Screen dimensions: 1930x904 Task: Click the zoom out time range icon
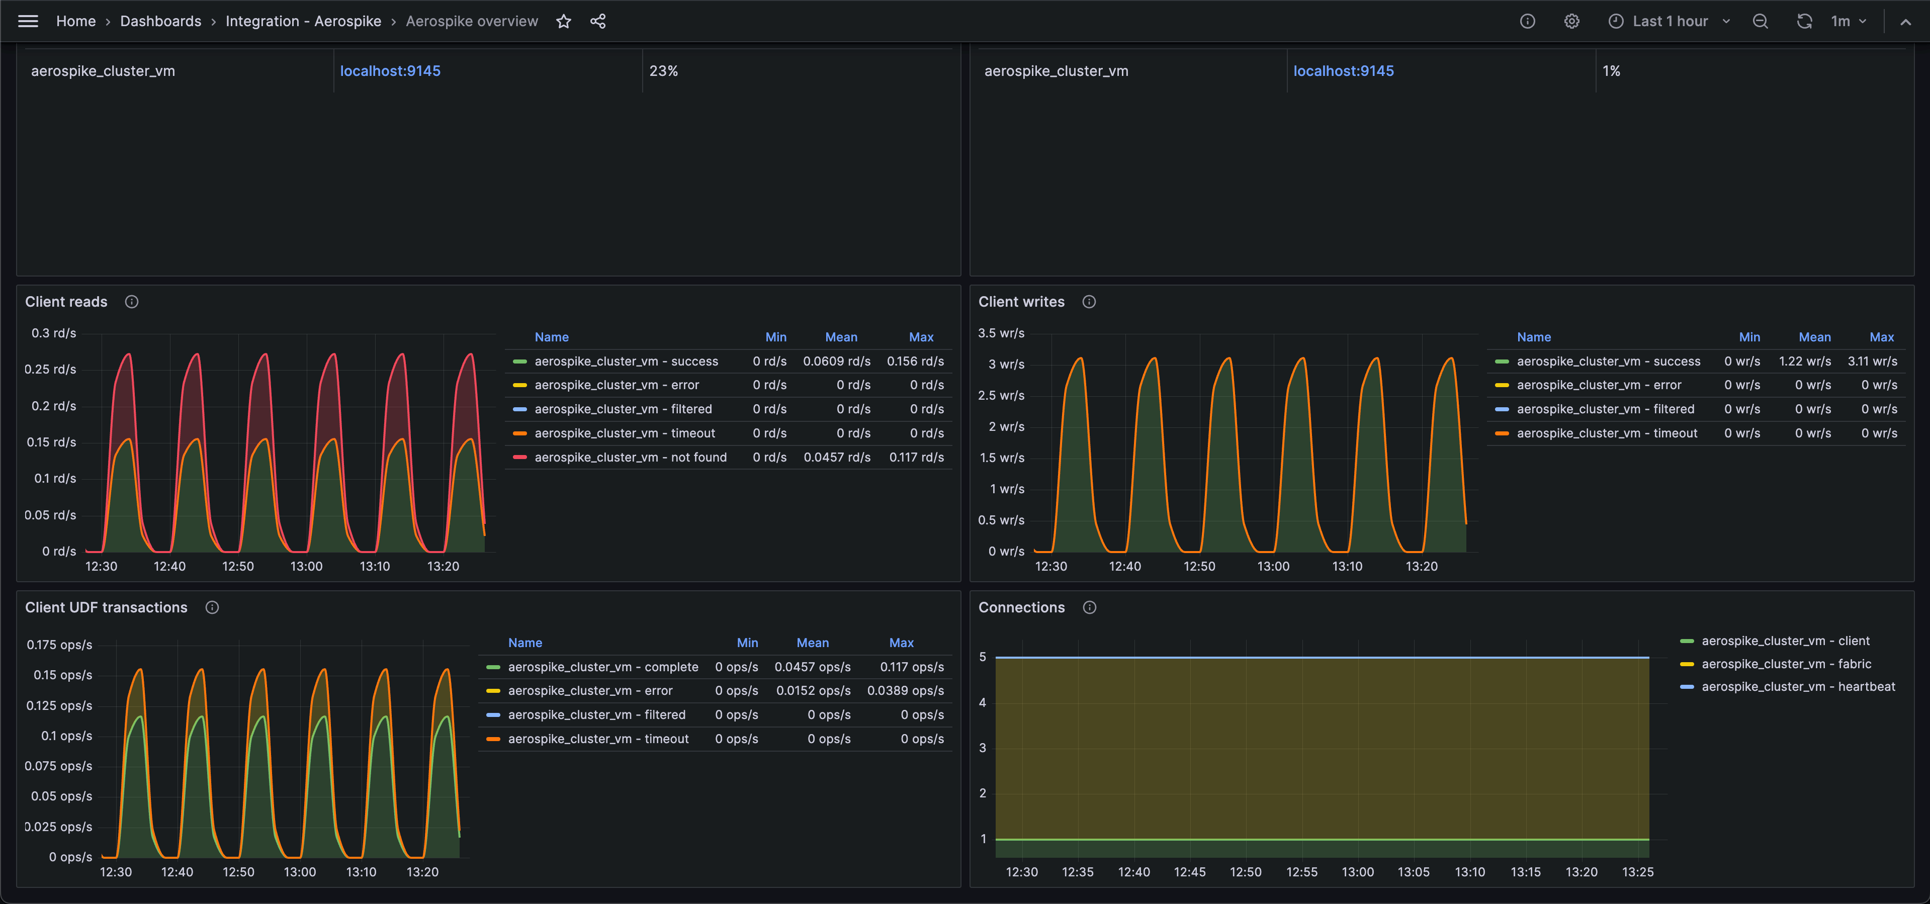[1760, 22]
